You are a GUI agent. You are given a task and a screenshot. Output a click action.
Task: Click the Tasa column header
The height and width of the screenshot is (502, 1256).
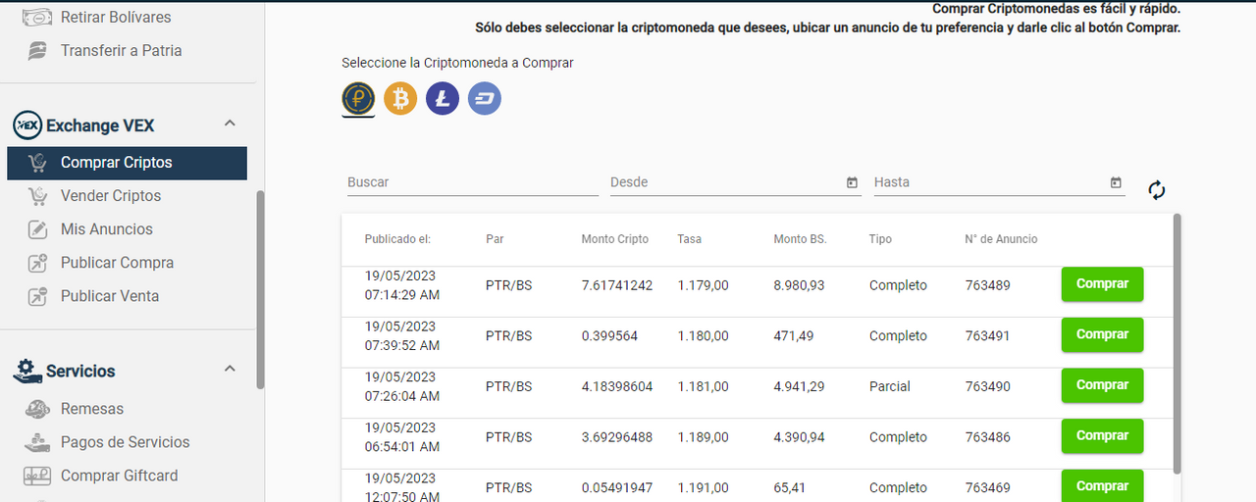(689, 239)
